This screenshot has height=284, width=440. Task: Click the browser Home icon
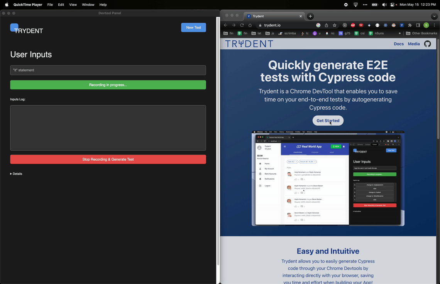[x=250, y=25]
